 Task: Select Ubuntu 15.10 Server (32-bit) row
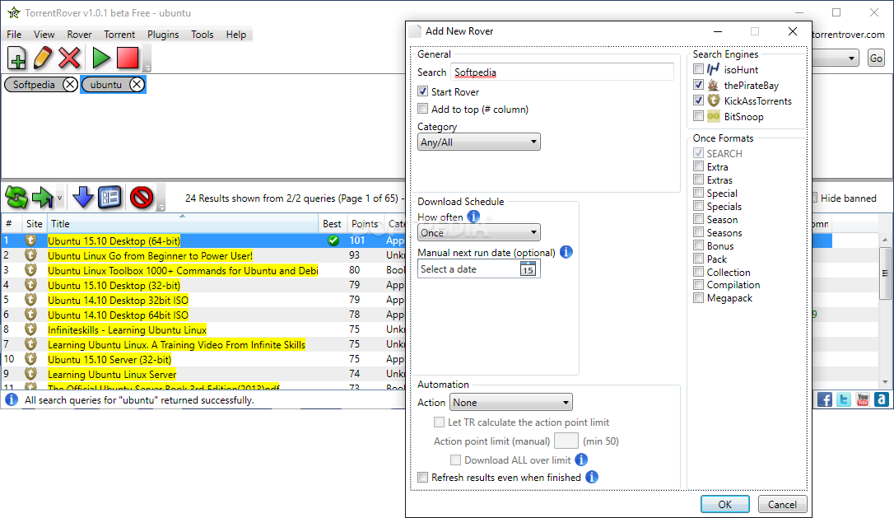tap(109, 359)
